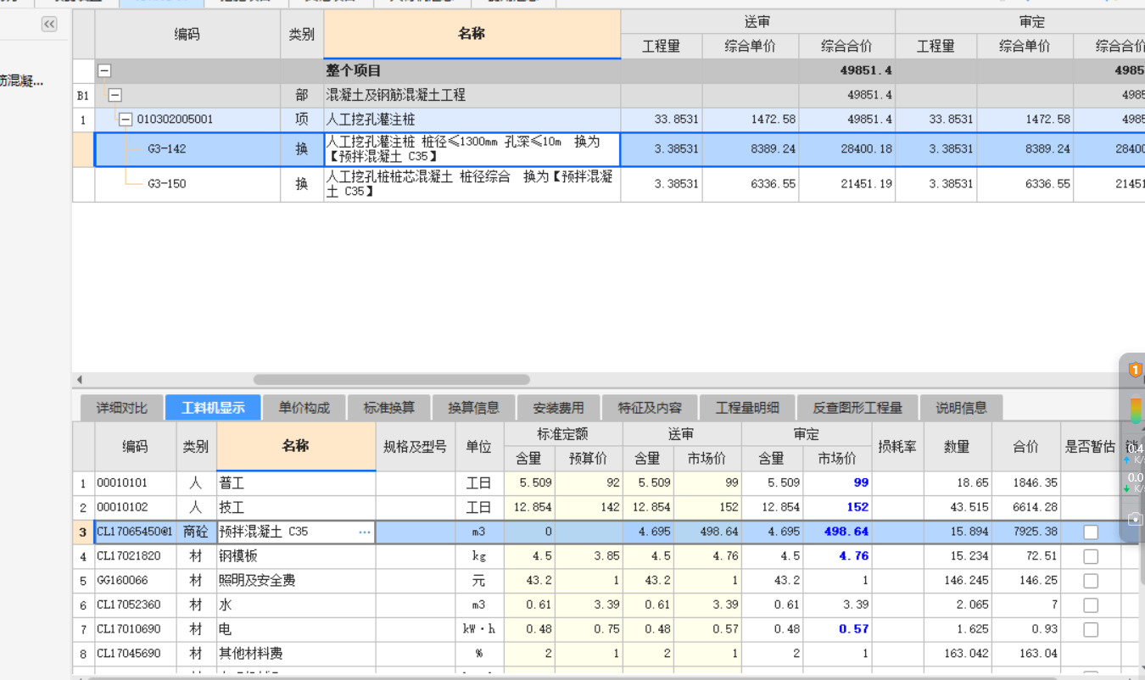This screenshot has height=680, width=1145.
Task: Tick the 是否暂估 checkbox for 电
Action: (x=1091, y=630)
